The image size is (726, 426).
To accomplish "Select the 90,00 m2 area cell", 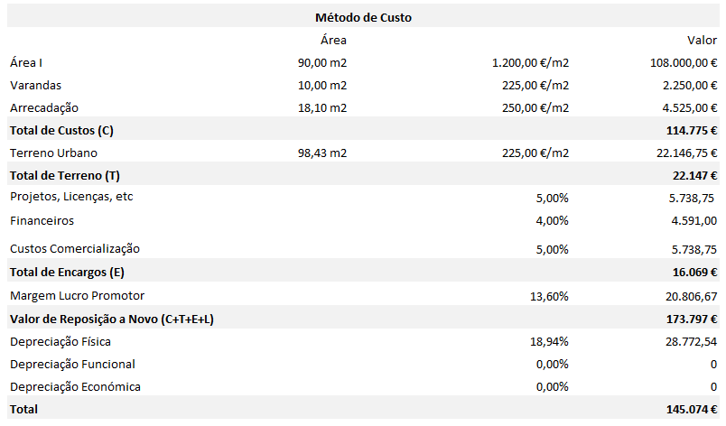I will [322, 63].
